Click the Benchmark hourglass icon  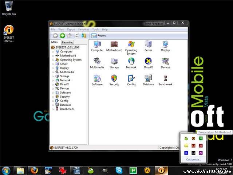point(165,78)
